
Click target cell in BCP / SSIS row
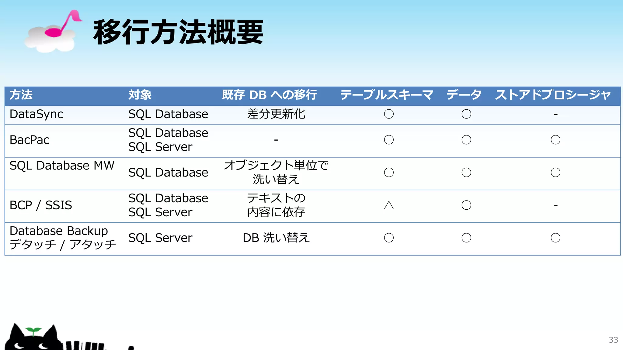tap(168, 205)
